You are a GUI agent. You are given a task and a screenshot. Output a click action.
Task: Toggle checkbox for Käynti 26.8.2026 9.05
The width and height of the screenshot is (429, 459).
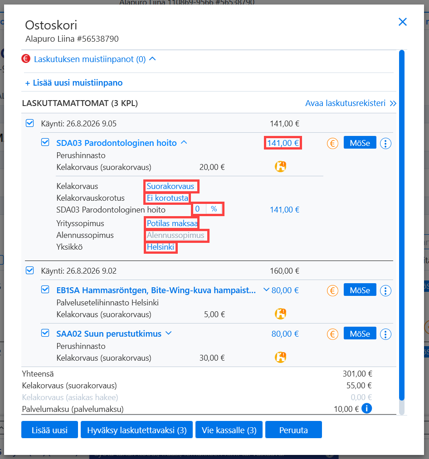(29, 123)
